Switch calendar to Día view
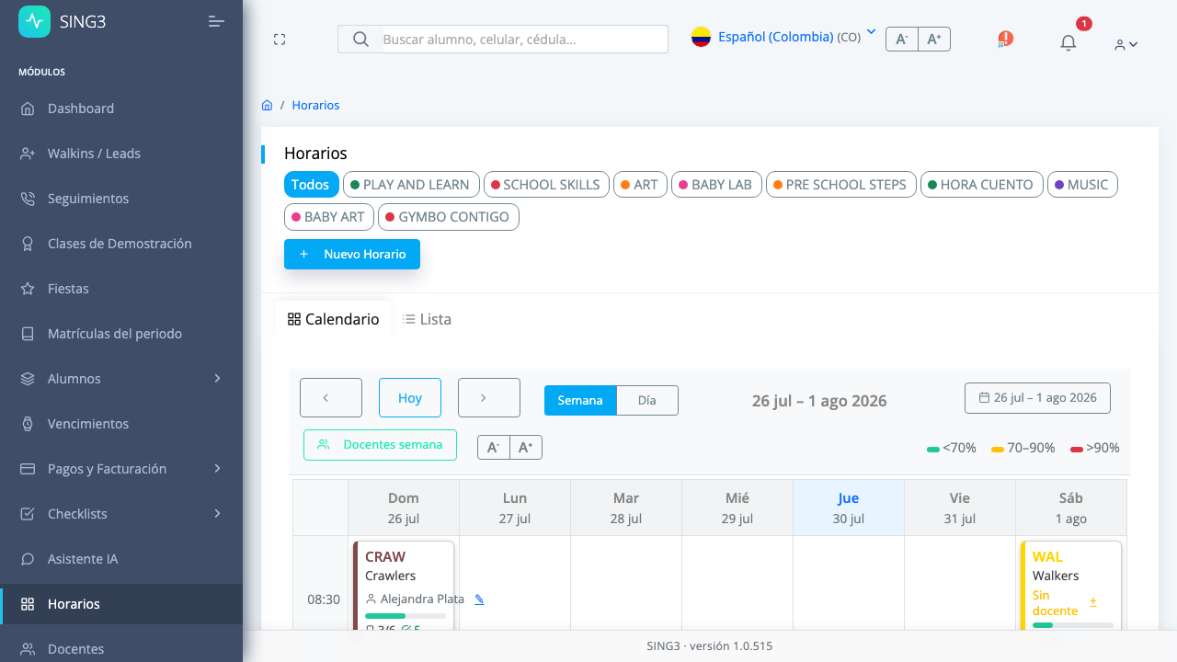The height and width of the screenshot is (662, 1177). click(x=647, y=400)
